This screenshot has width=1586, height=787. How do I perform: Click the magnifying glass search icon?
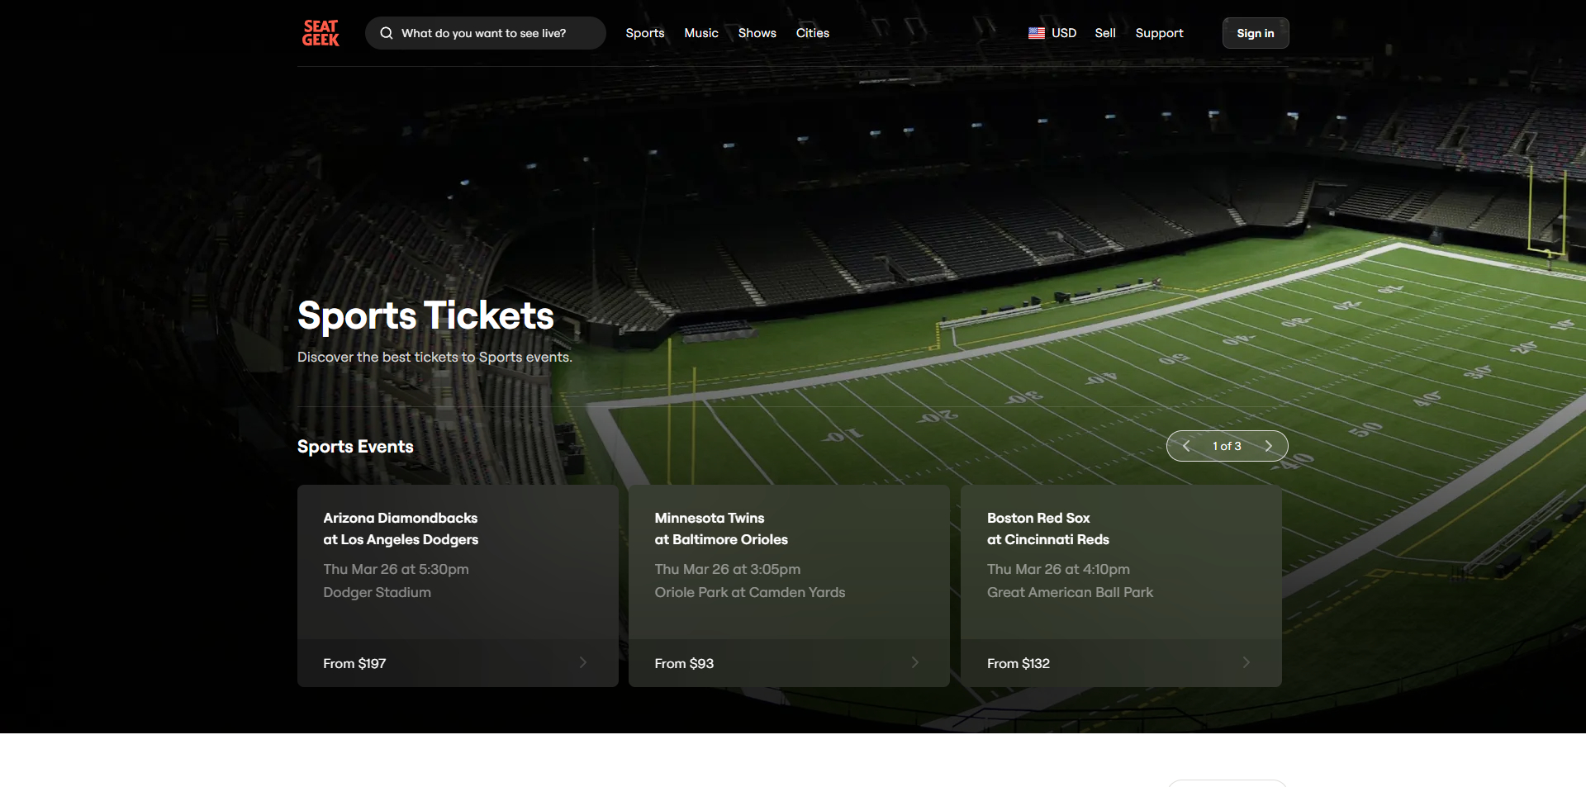coord(386,33)
